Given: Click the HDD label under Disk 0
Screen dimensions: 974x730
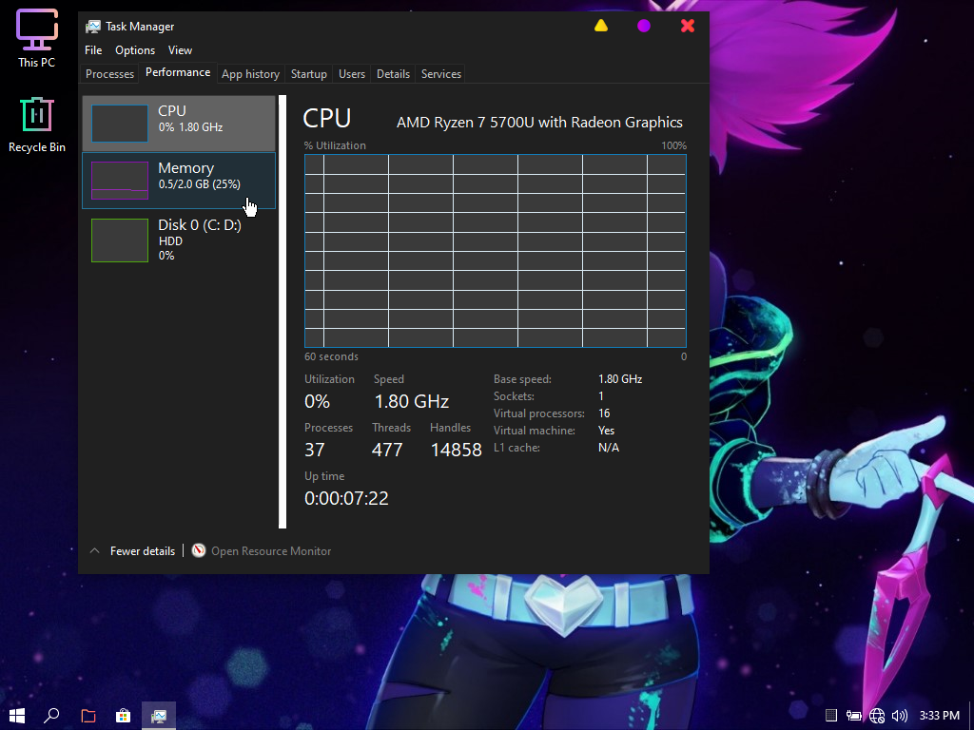Looking at the screenshot, I should [x=170, y=240].
